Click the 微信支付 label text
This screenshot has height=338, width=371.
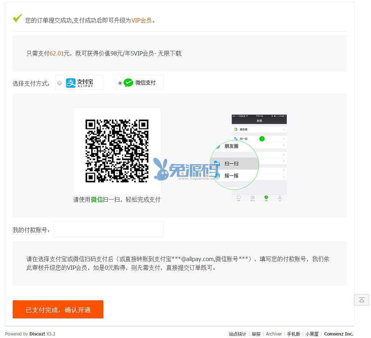[x=146, y=83]
